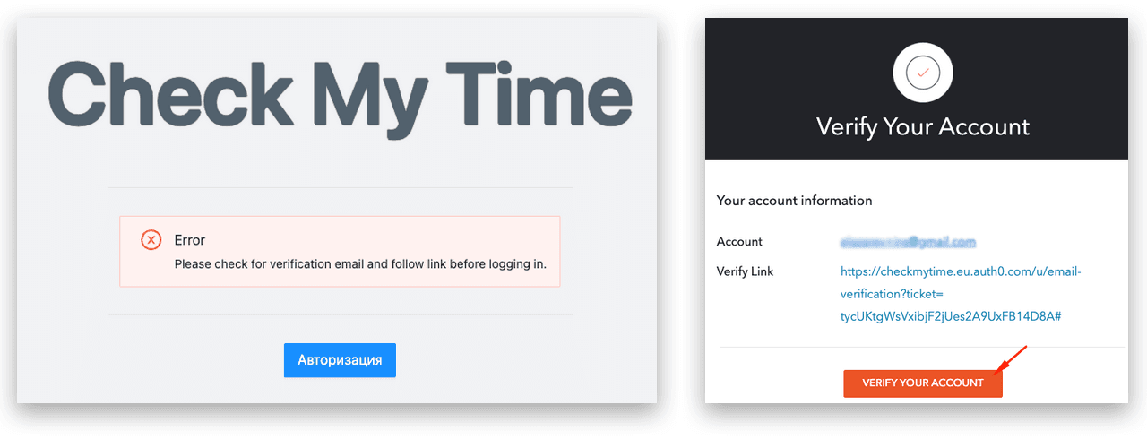Select the blurred gmail.com account address
The height and width of the screenshot is (448, 1147).
[908, 242]
